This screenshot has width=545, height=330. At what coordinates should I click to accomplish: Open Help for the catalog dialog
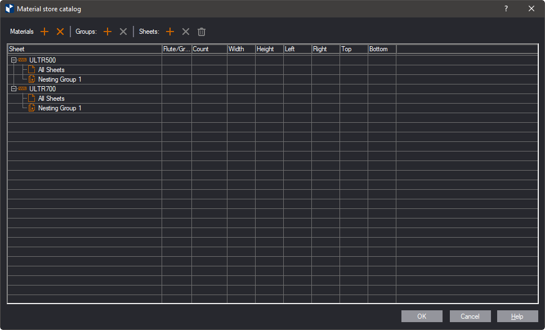coord(517,316)
